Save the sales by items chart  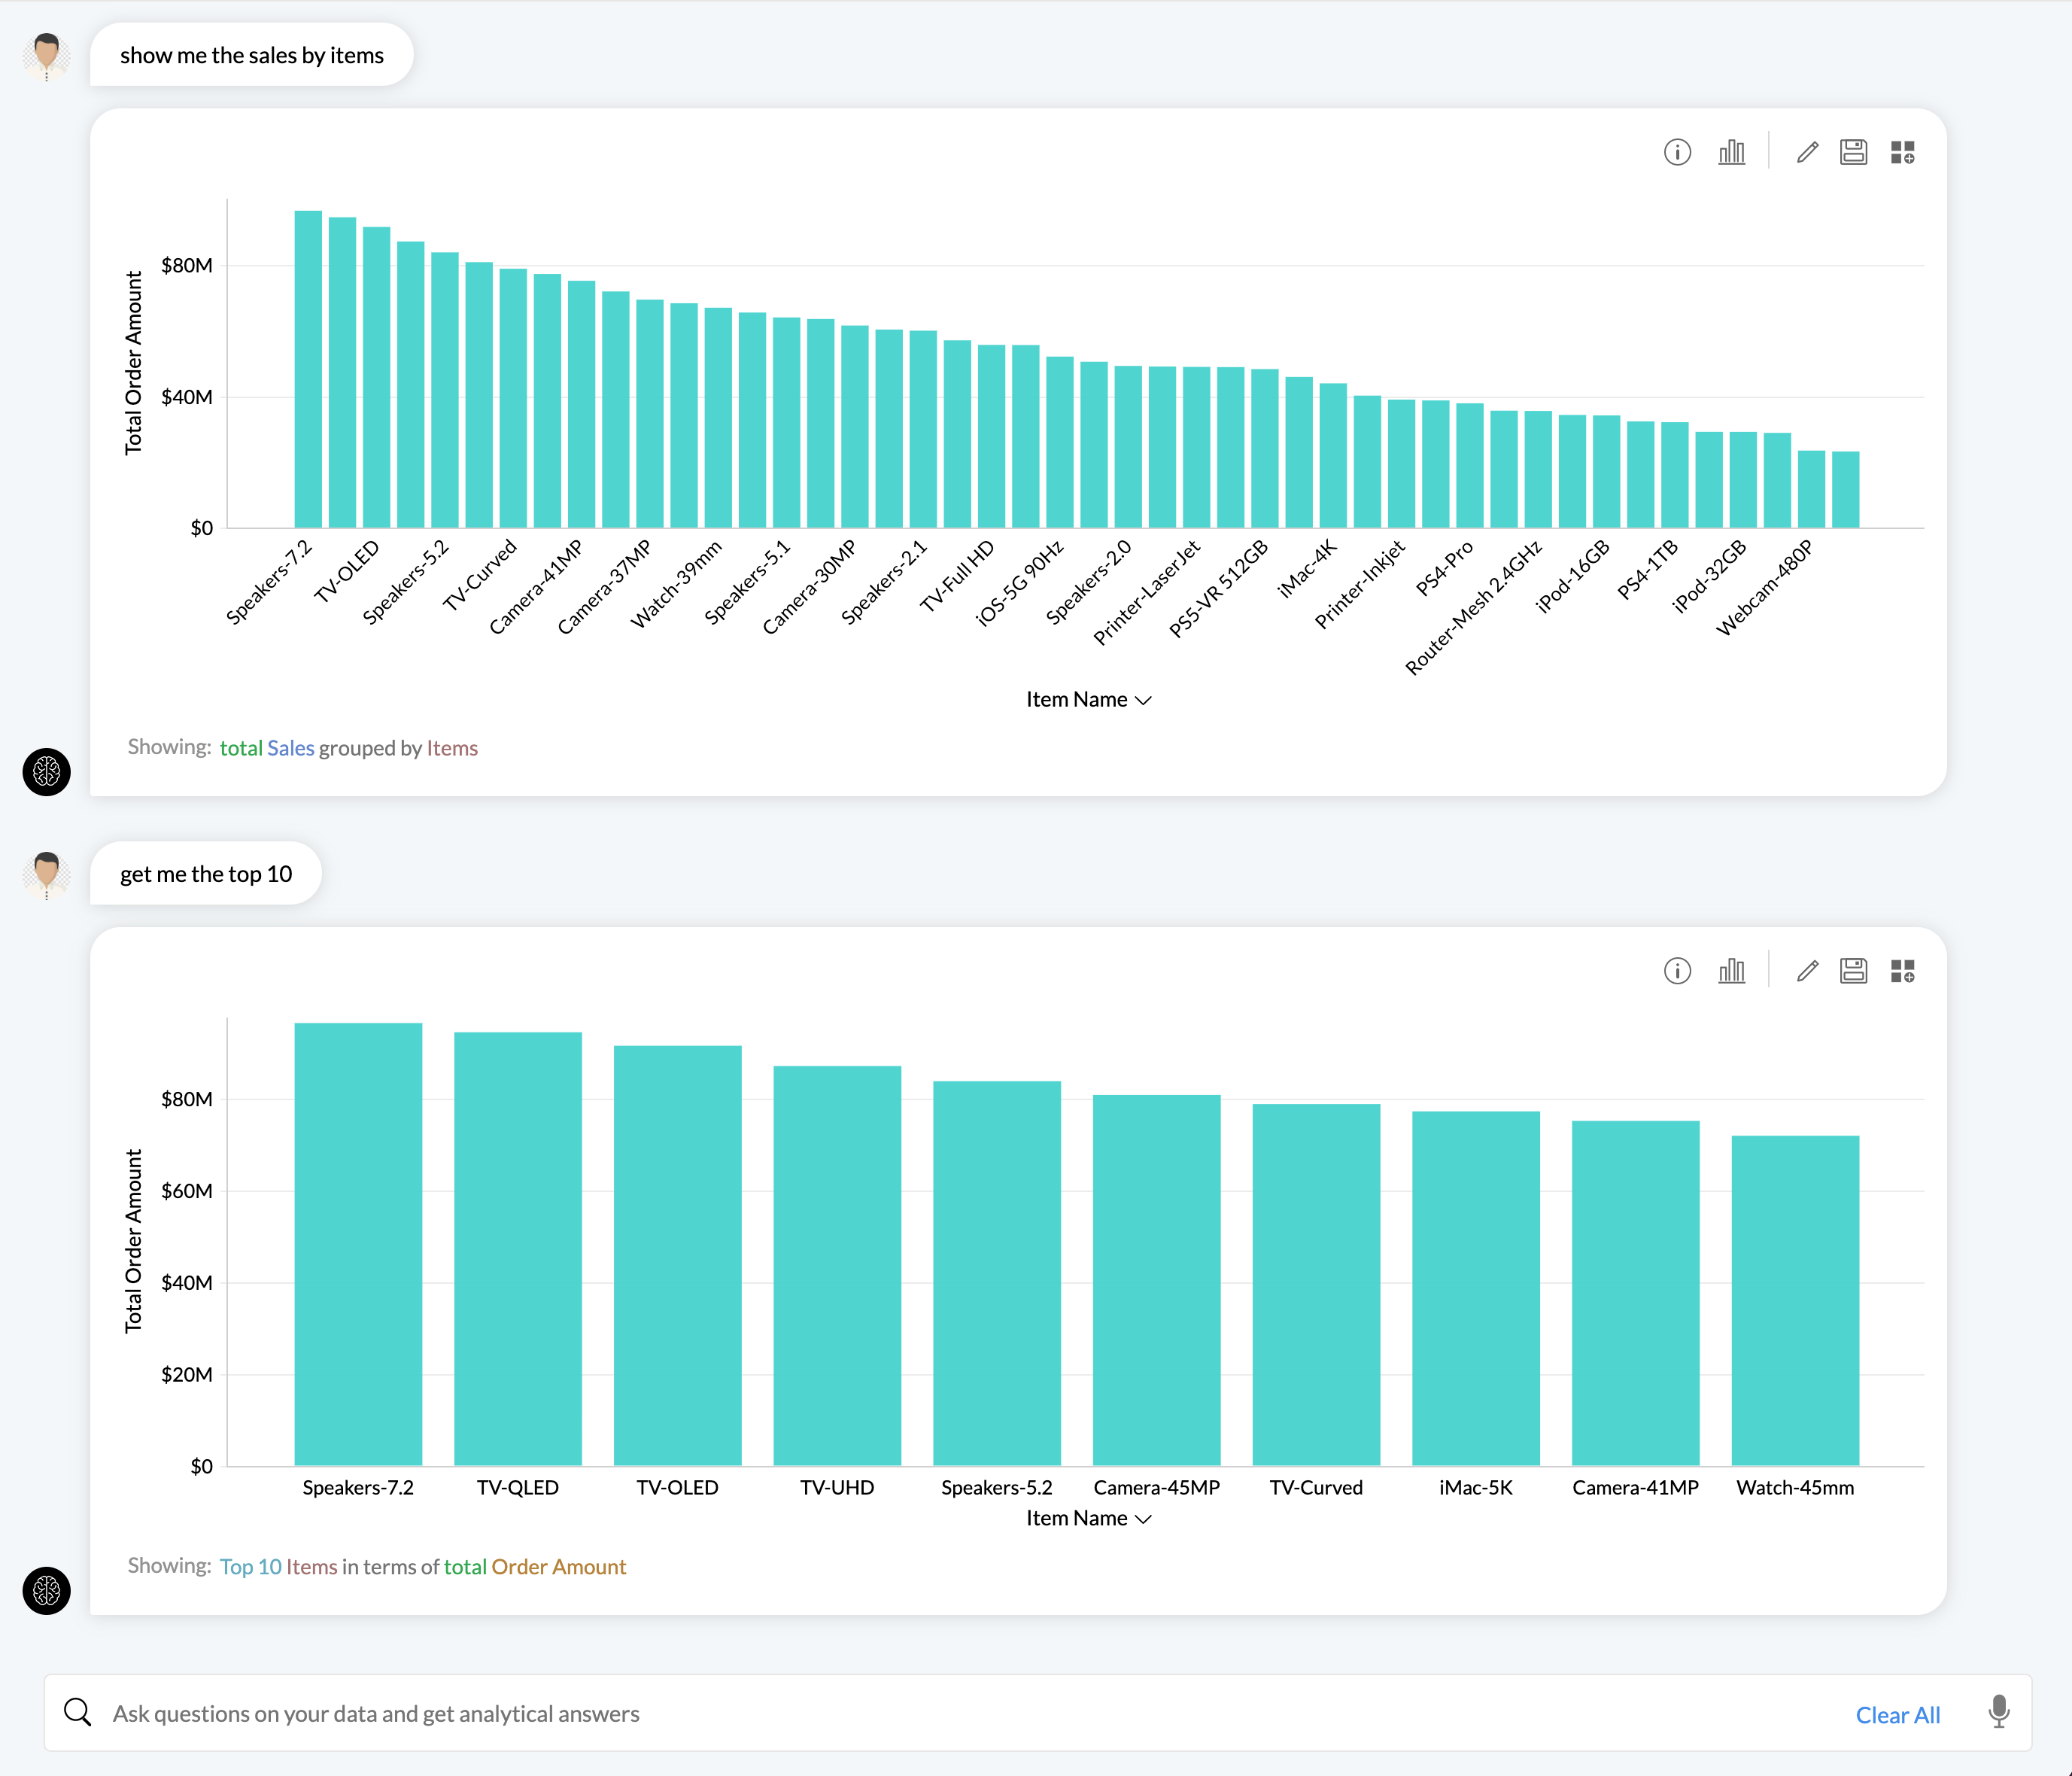pos(1853,152)
